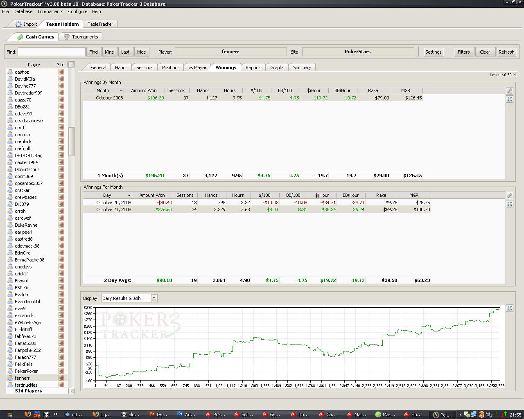524x419 pixels.
Task: Open the Summary tab
Action: [x=302, y=68]
